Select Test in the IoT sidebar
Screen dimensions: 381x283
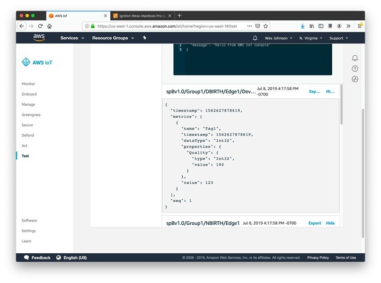click(25, 156)
